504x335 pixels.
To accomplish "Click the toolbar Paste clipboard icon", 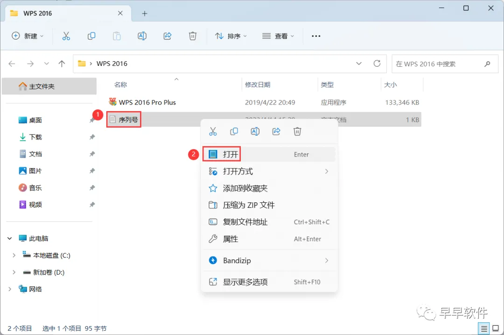I will click(x=117, y=36).
